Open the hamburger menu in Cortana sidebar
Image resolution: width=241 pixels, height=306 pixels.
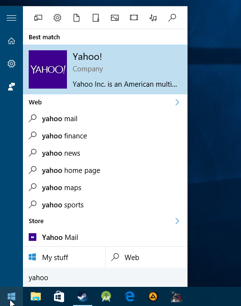[x=11, y=18]
